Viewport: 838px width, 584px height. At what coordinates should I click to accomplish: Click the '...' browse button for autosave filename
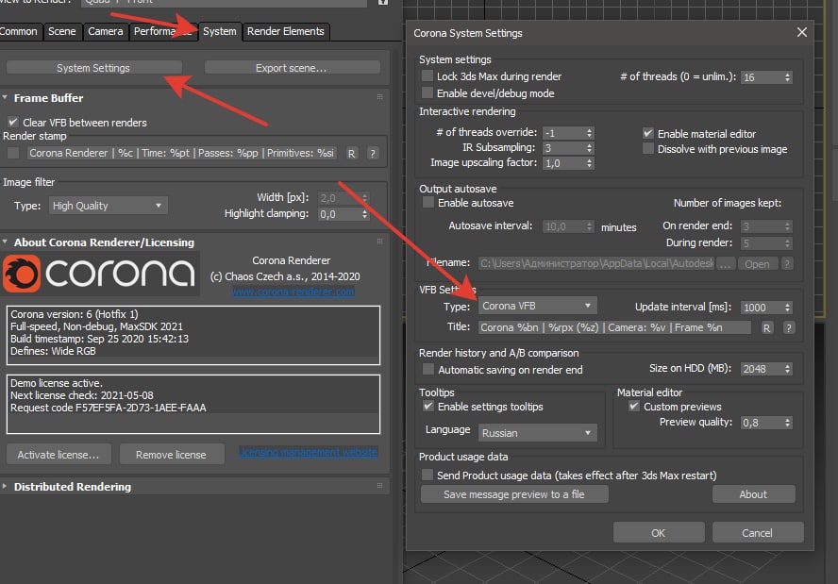(x=725, y=263)
